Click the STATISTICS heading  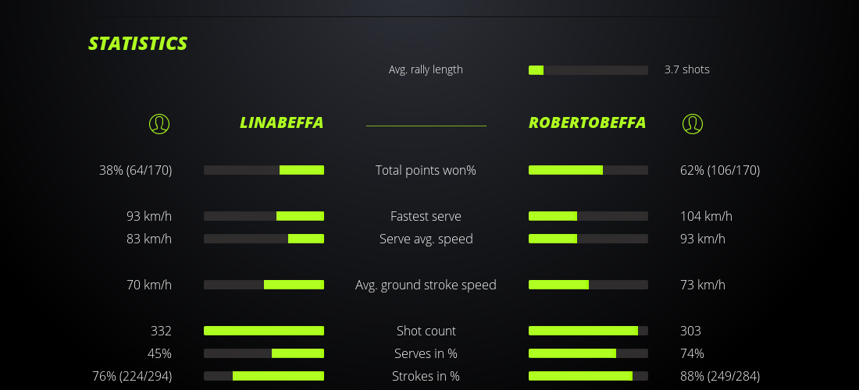138,44
